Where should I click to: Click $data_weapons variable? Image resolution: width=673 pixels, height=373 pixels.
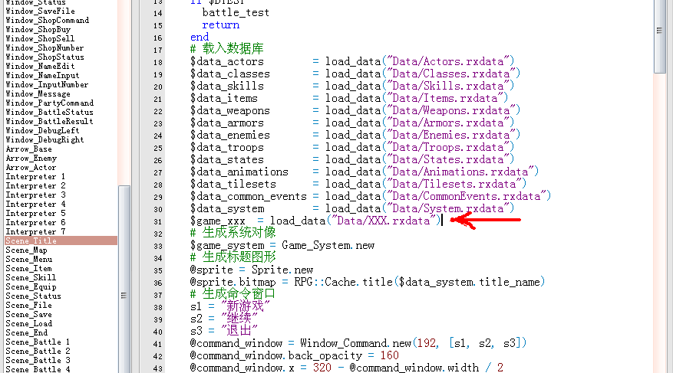[230, 111]
